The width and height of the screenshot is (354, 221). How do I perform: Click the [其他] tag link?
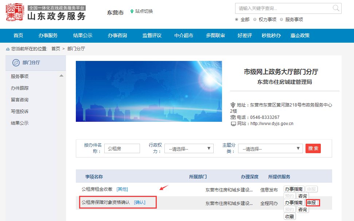(122, 189)
